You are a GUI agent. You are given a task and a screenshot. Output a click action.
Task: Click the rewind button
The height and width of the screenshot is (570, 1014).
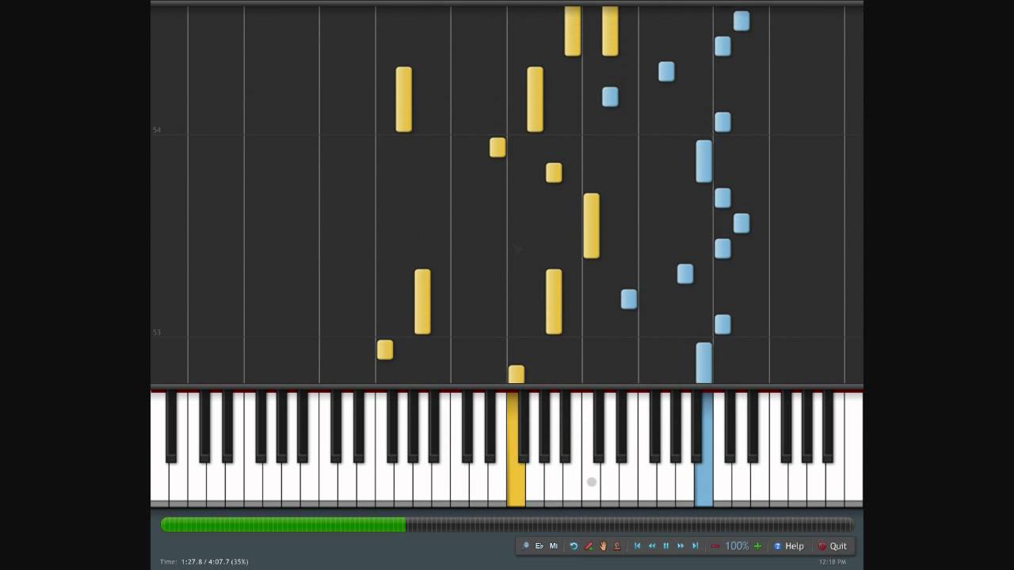coord(652,546)
